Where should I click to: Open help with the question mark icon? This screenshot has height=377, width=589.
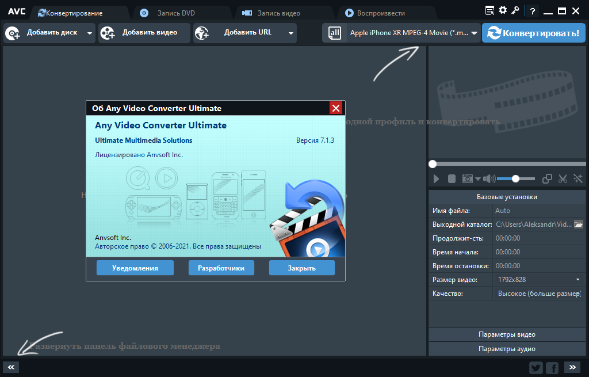[x=532, y=12]
